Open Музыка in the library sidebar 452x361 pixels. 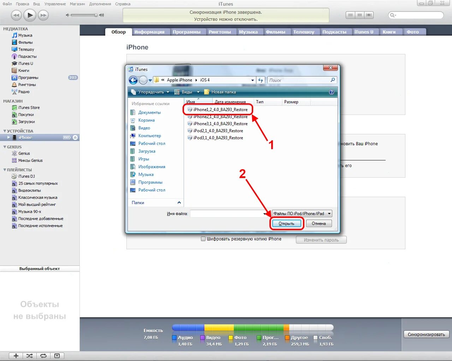point(25,35)
